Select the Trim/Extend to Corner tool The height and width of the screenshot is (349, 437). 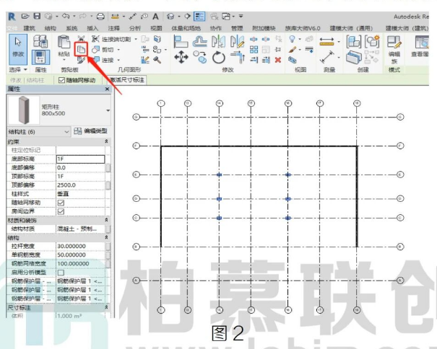pos(238,58)
